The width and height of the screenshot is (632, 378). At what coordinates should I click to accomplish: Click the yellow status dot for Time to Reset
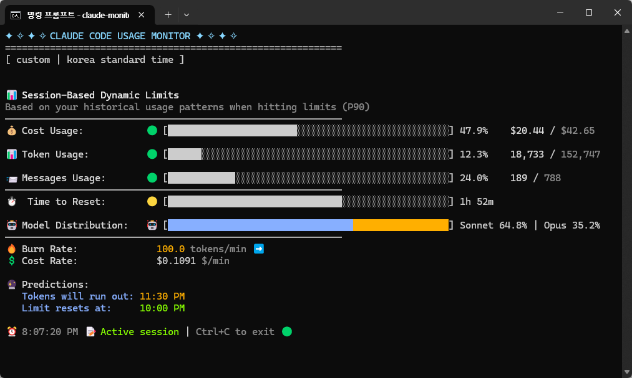coord(152,202)
